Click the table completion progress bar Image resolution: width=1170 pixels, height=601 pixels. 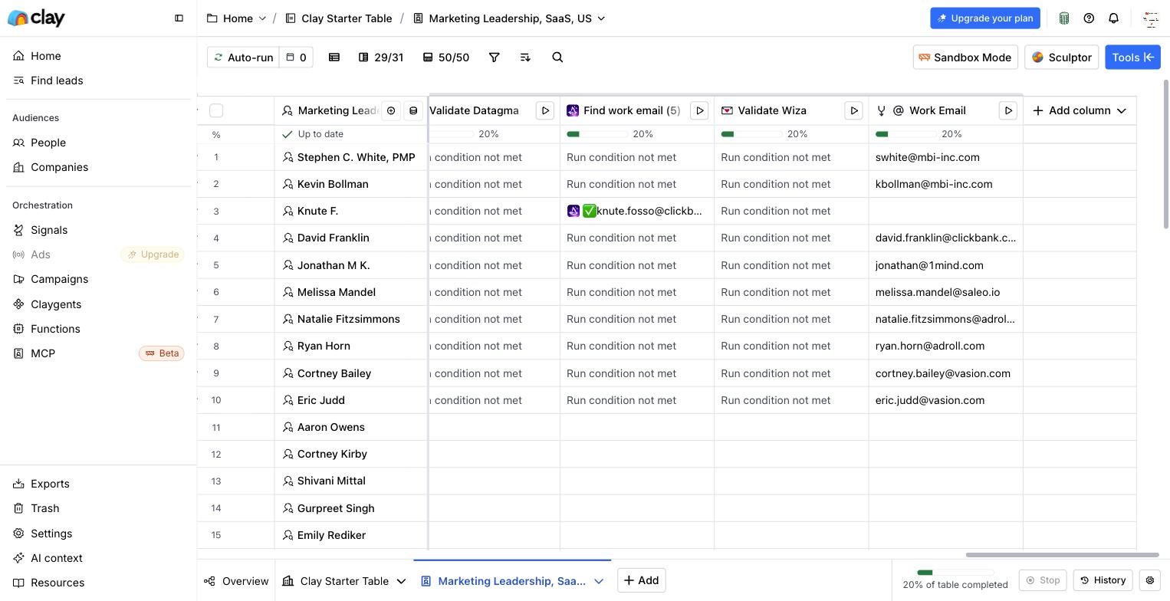(955, 573)
